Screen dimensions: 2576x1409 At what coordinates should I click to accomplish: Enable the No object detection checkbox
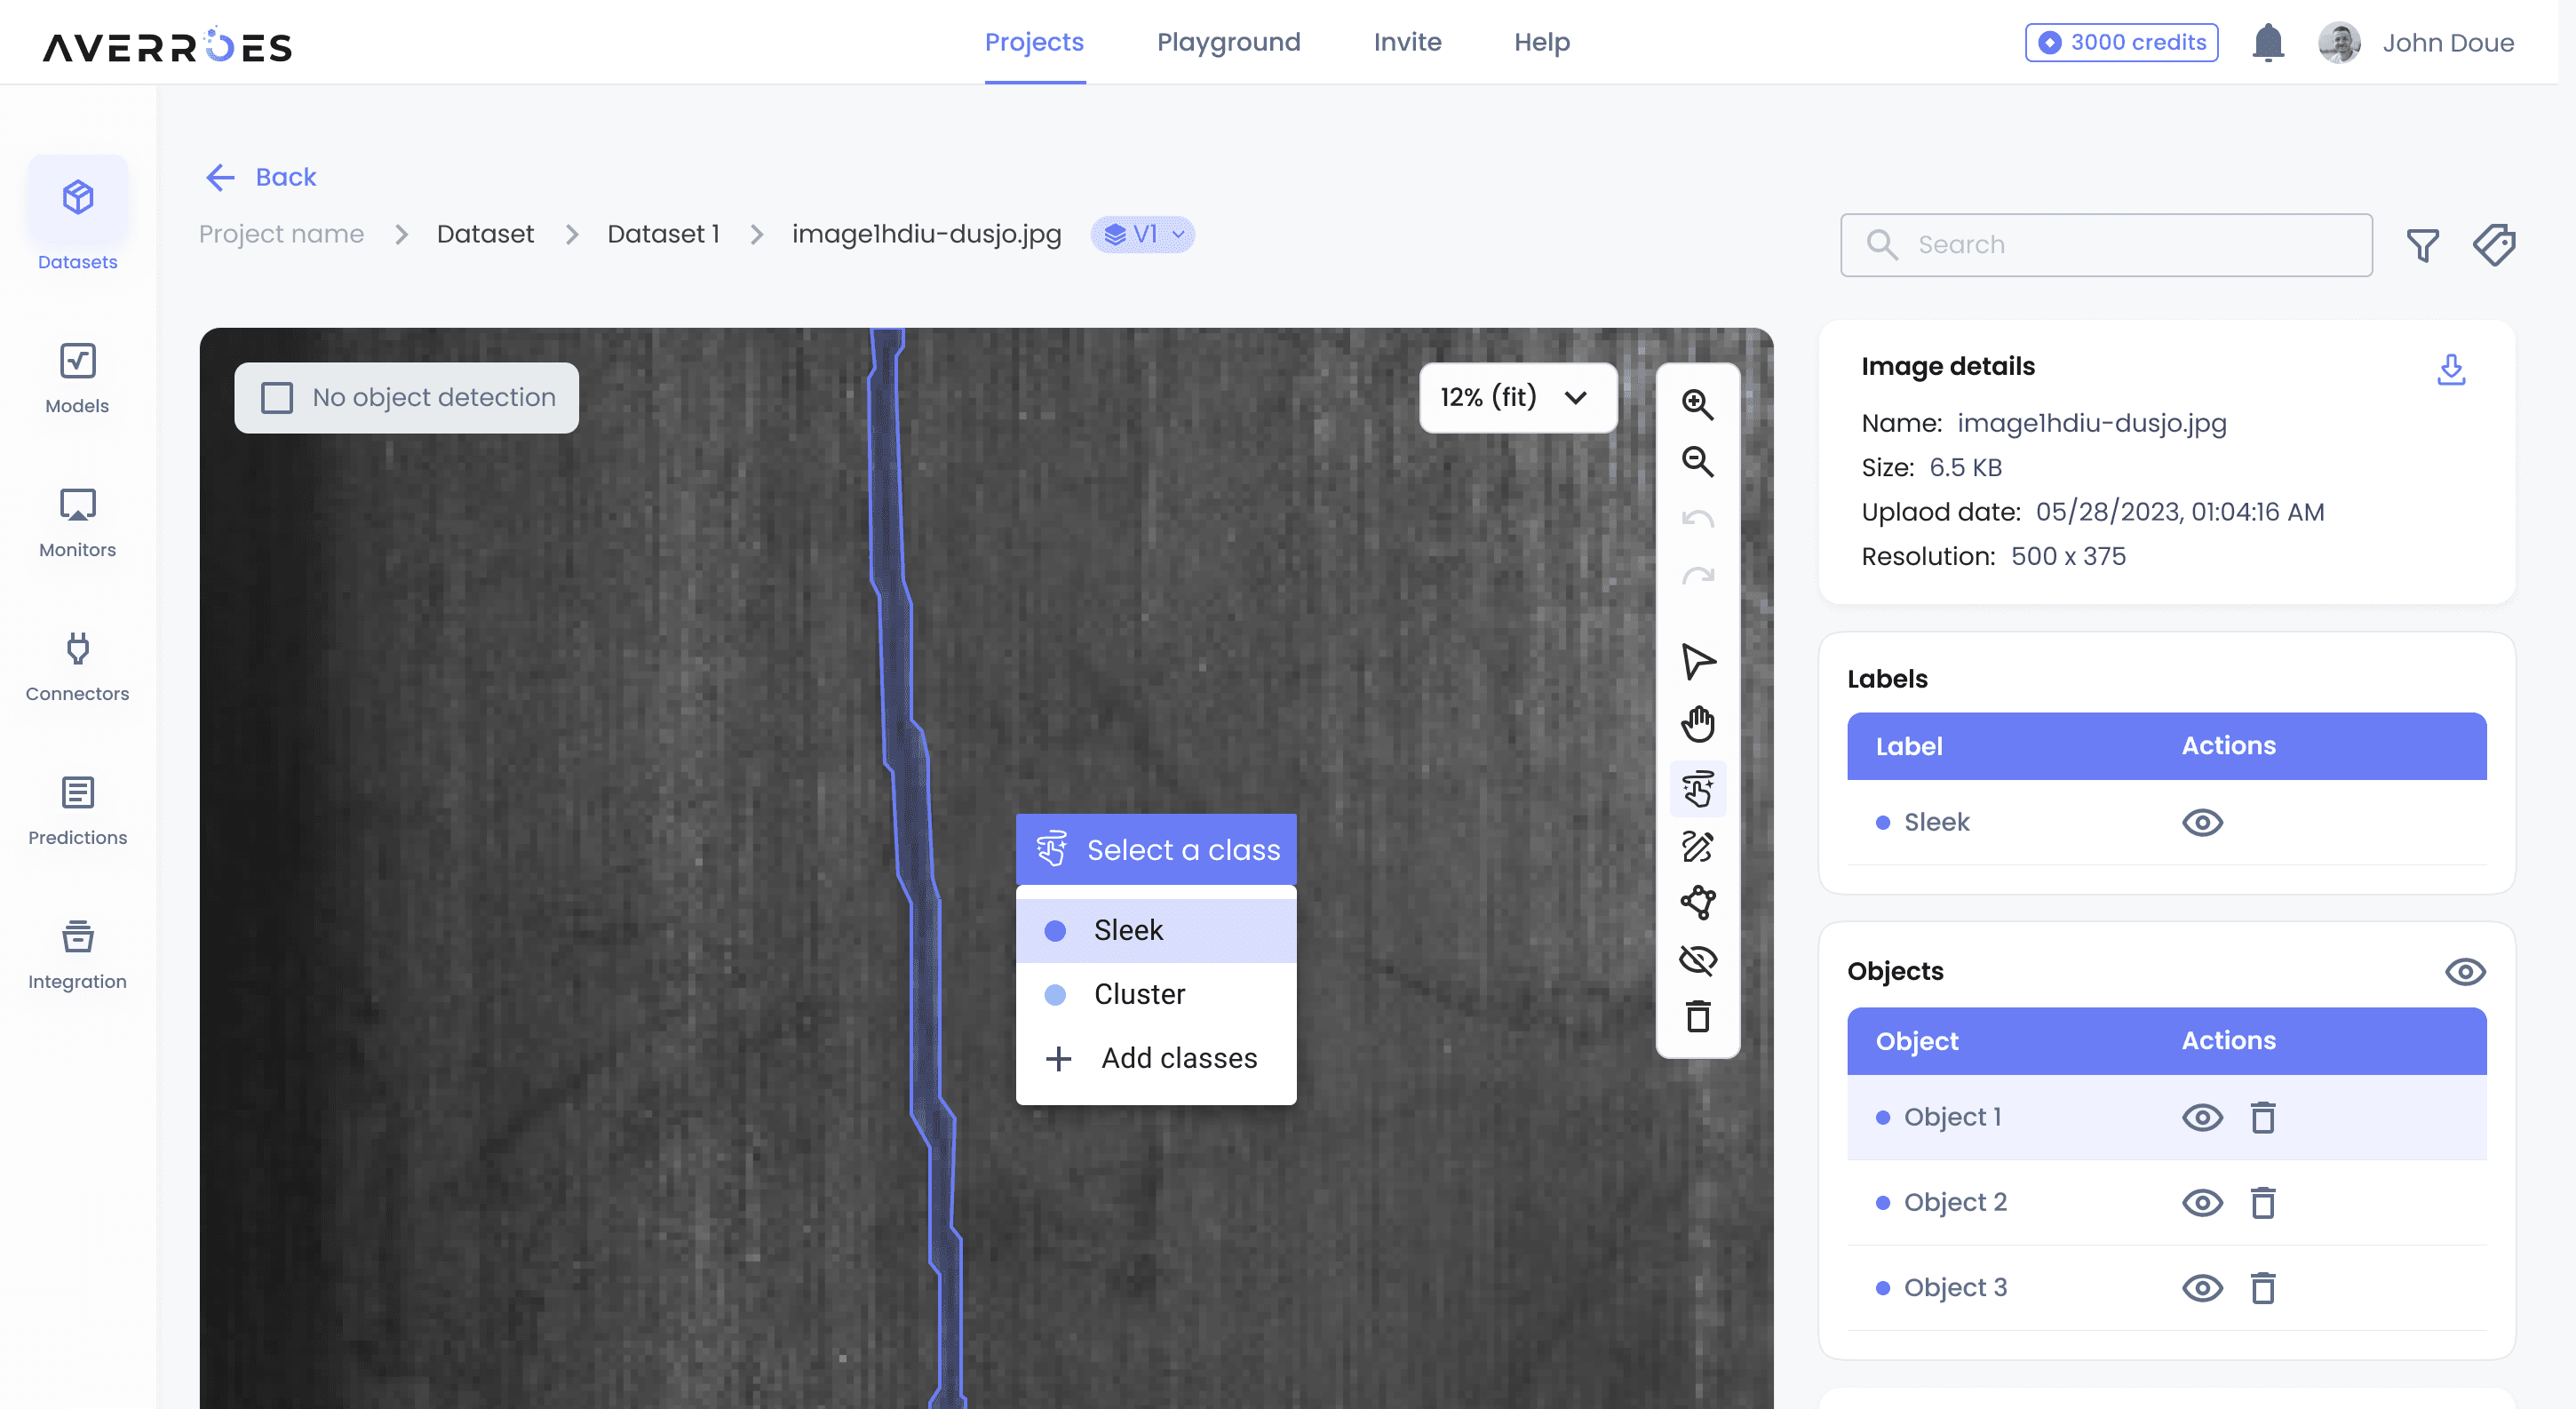point(277,398)
